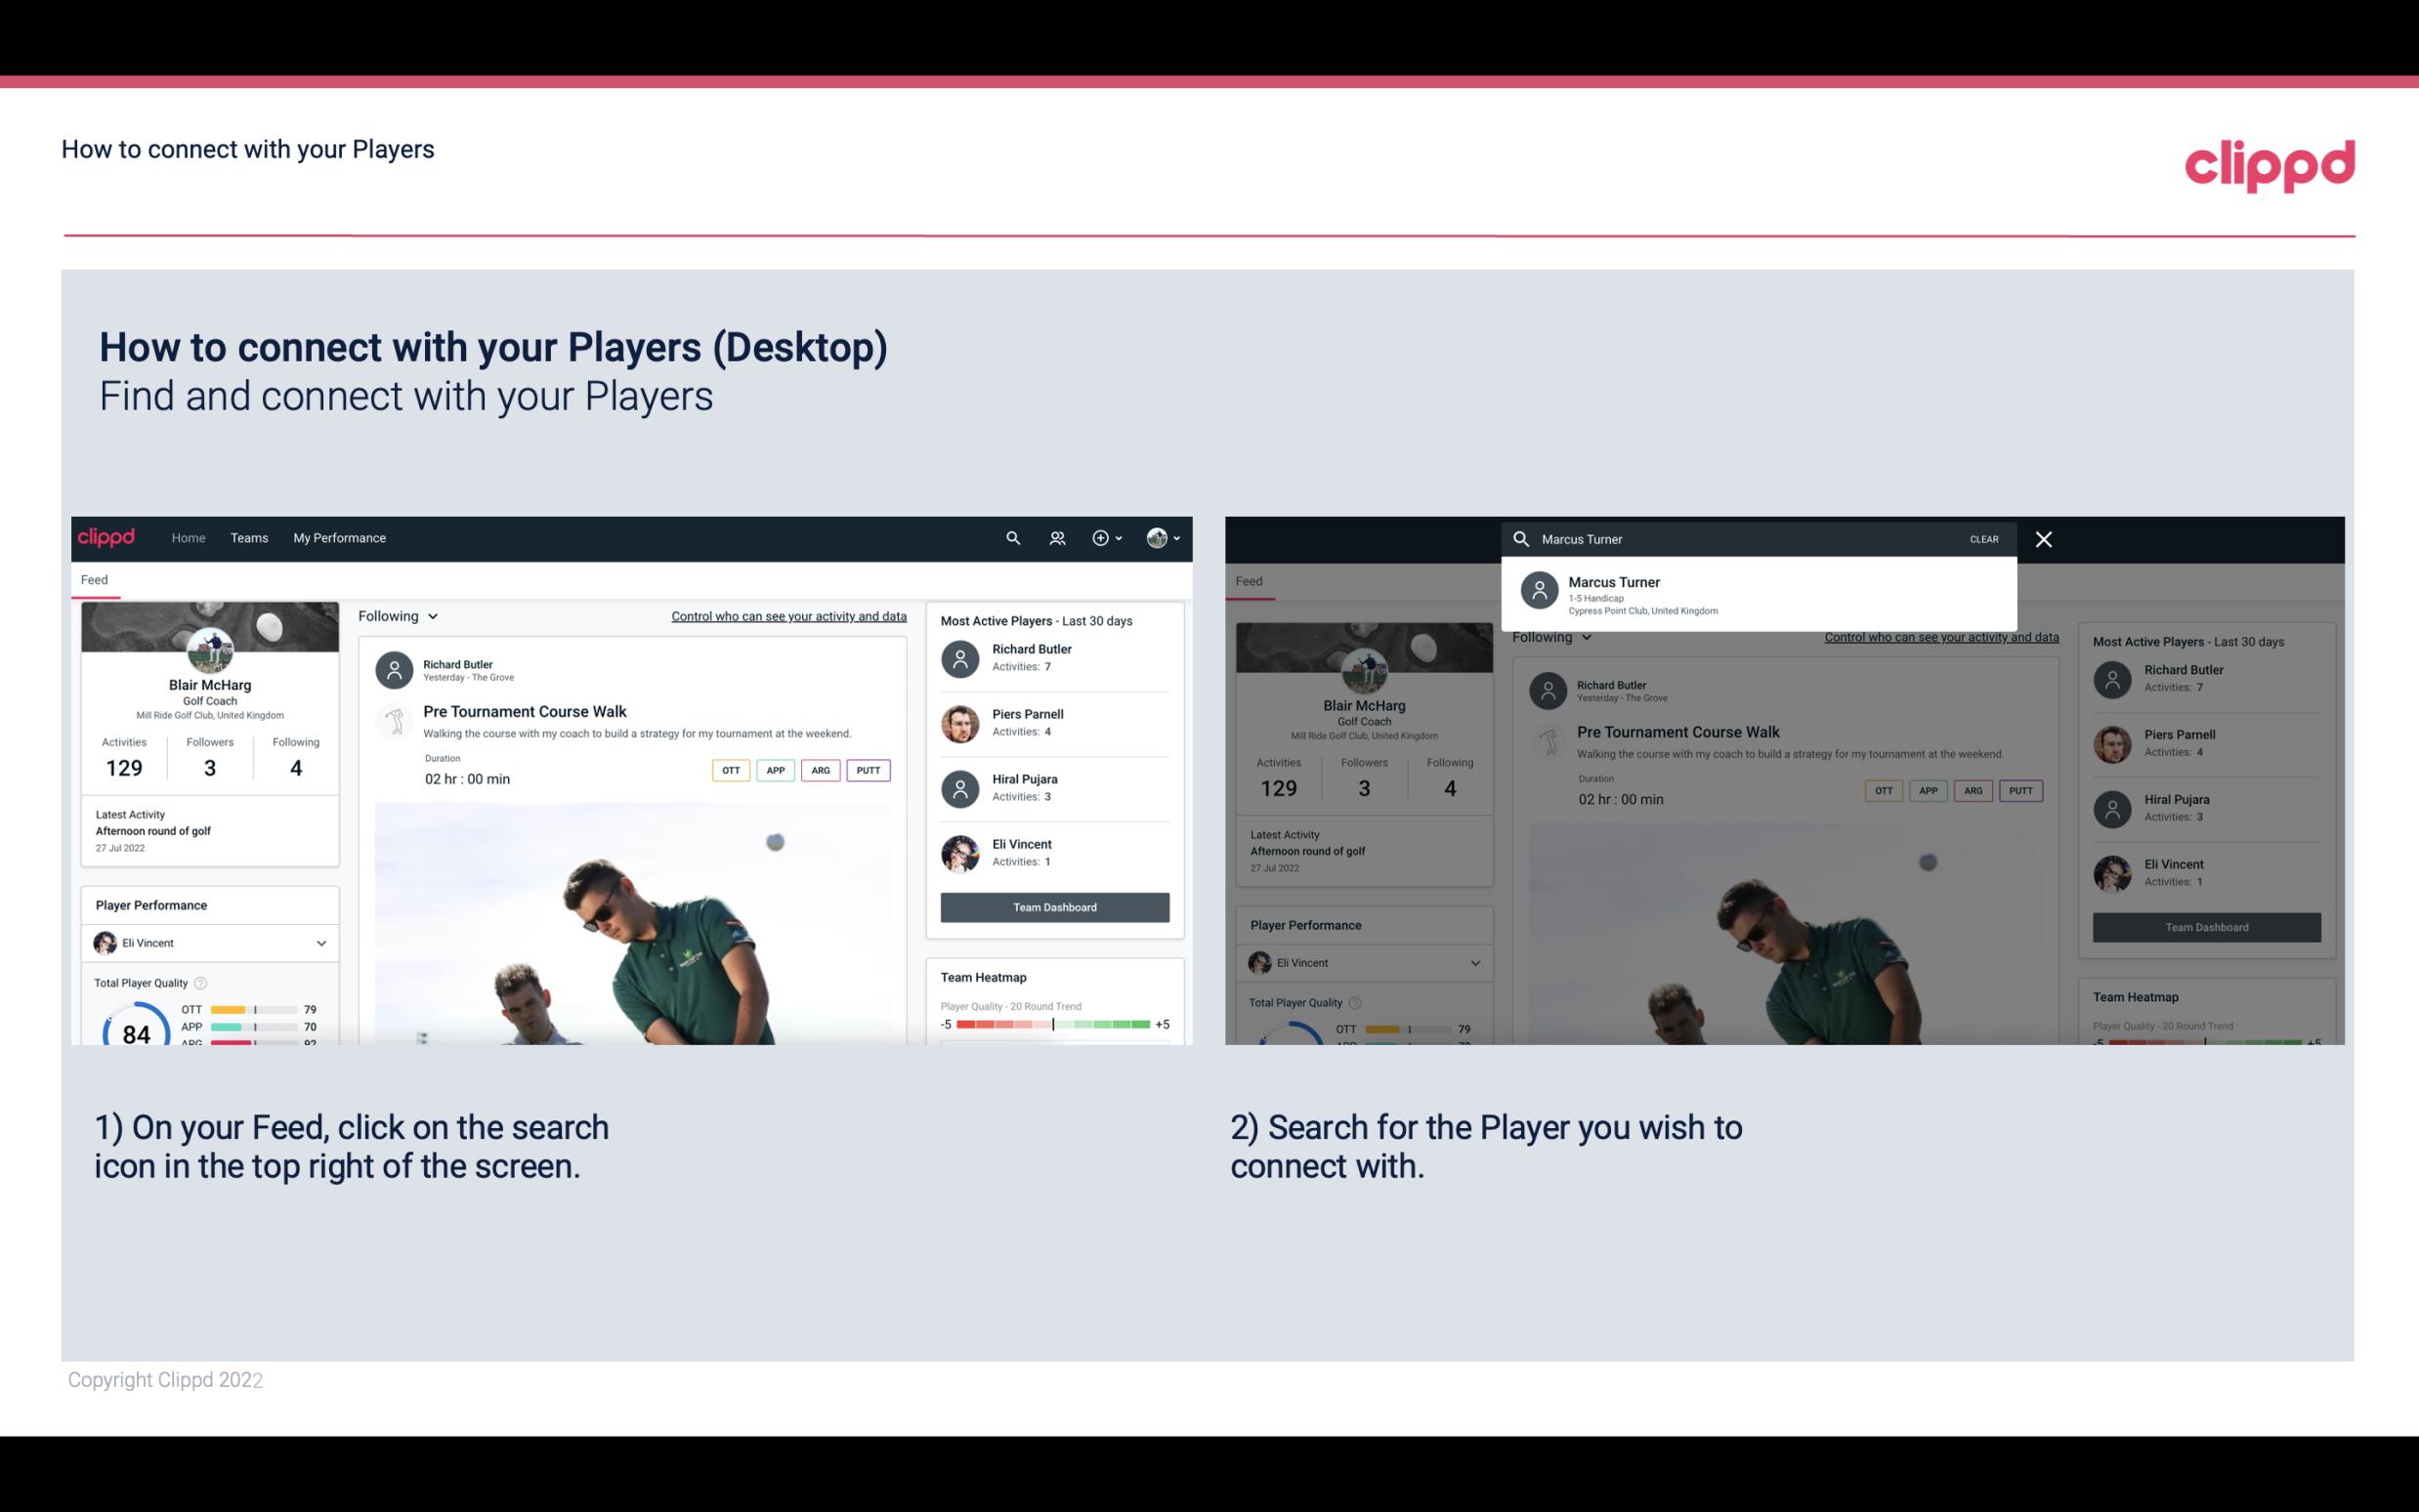This screenshot has width=2419, height=1512.
Task: Toggle the PUTT activity filter button
Action: 866,768
